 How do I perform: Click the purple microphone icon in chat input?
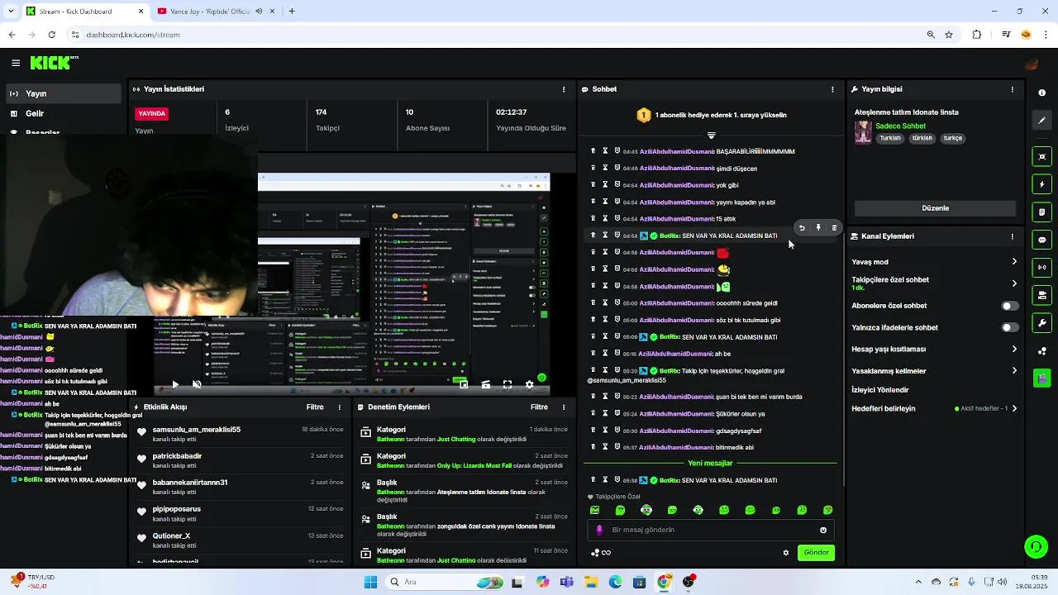point(599,531)
